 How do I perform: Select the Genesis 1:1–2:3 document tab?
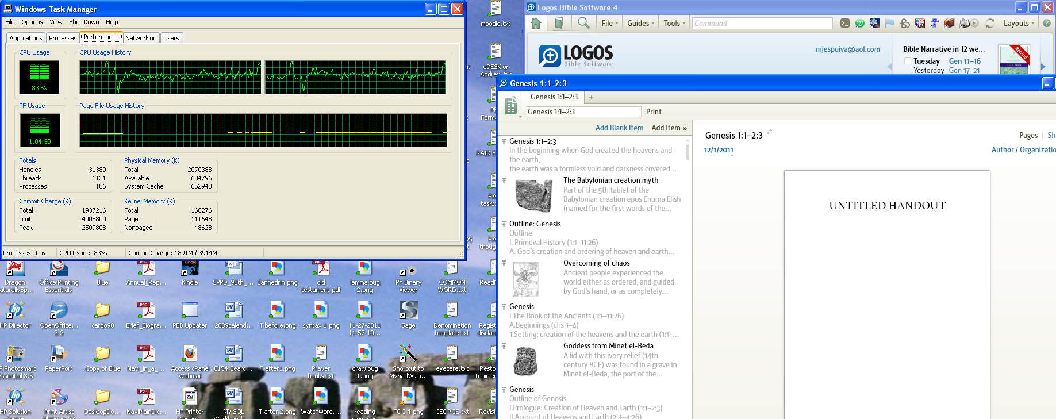[554, 97]
